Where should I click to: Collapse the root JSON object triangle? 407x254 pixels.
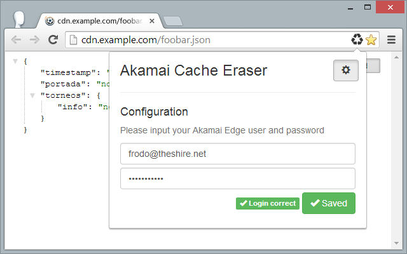(x=15, y=62)
